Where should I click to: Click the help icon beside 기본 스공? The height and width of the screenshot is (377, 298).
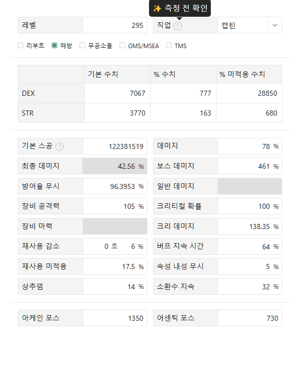click(59, 146)
